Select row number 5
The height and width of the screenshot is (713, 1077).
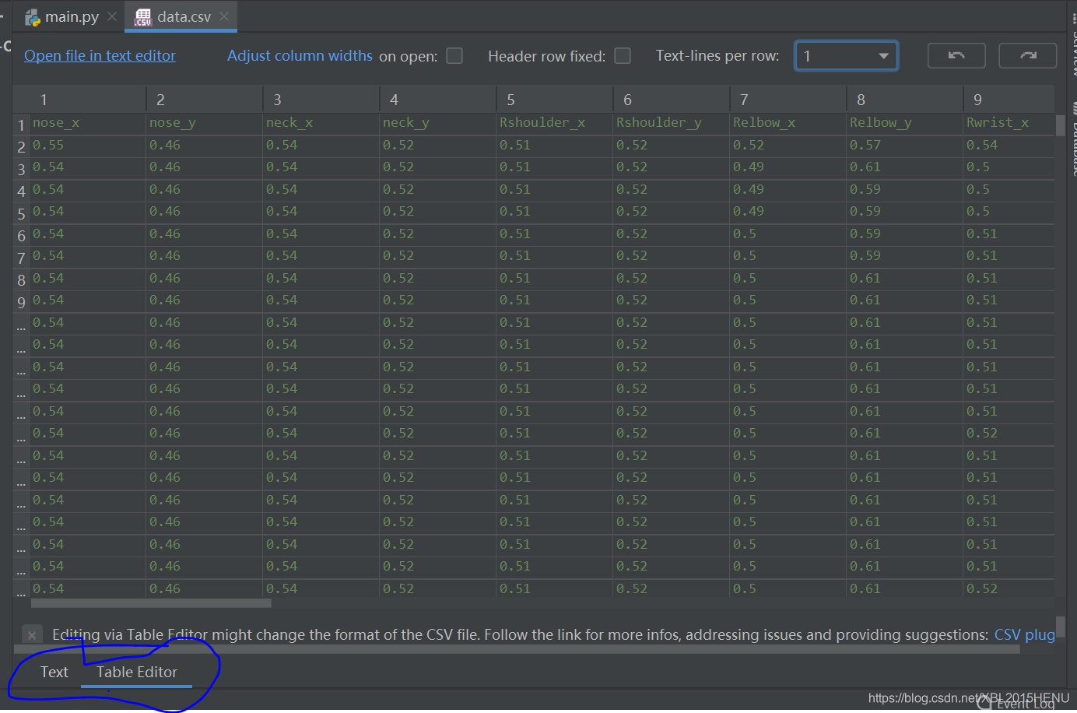point(21,214)
